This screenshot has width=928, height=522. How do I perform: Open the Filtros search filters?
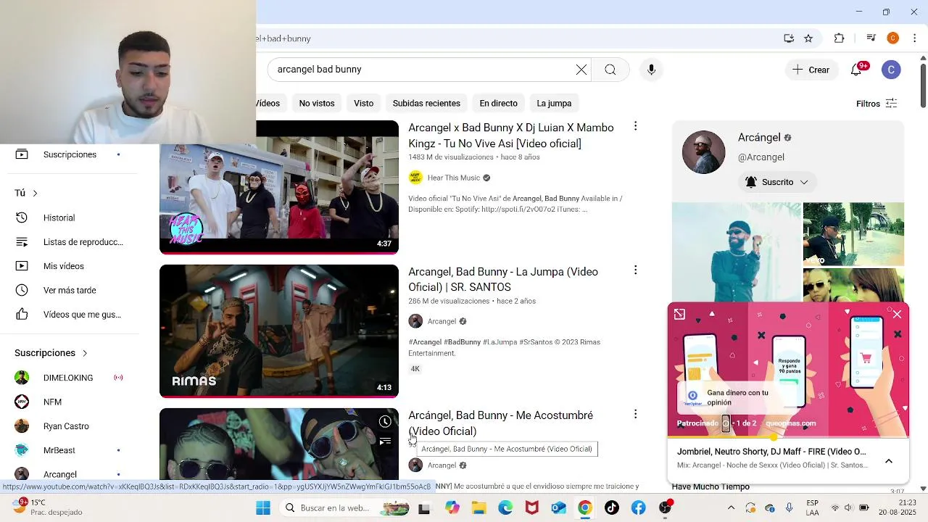pos(877,104)
